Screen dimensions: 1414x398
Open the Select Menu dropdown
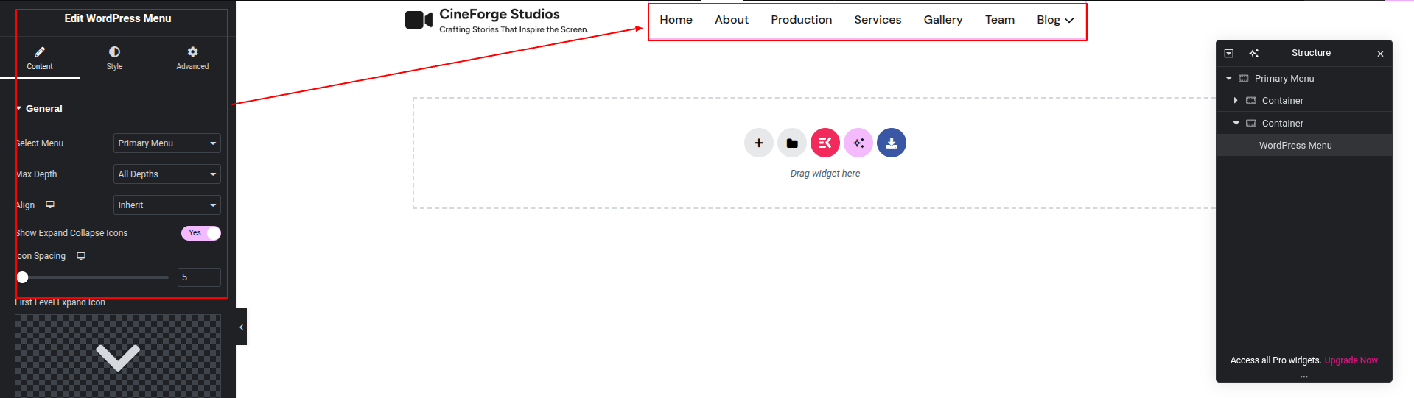(x=167, y=143)
